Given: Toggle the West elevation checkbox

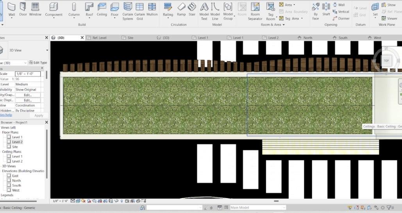Looking at the screenshot, I should point(9,190).
